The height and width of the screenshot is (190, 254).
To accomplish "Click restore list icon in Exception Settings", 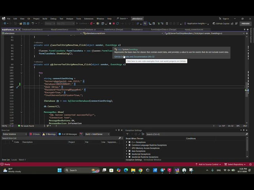I will (143, 134).
